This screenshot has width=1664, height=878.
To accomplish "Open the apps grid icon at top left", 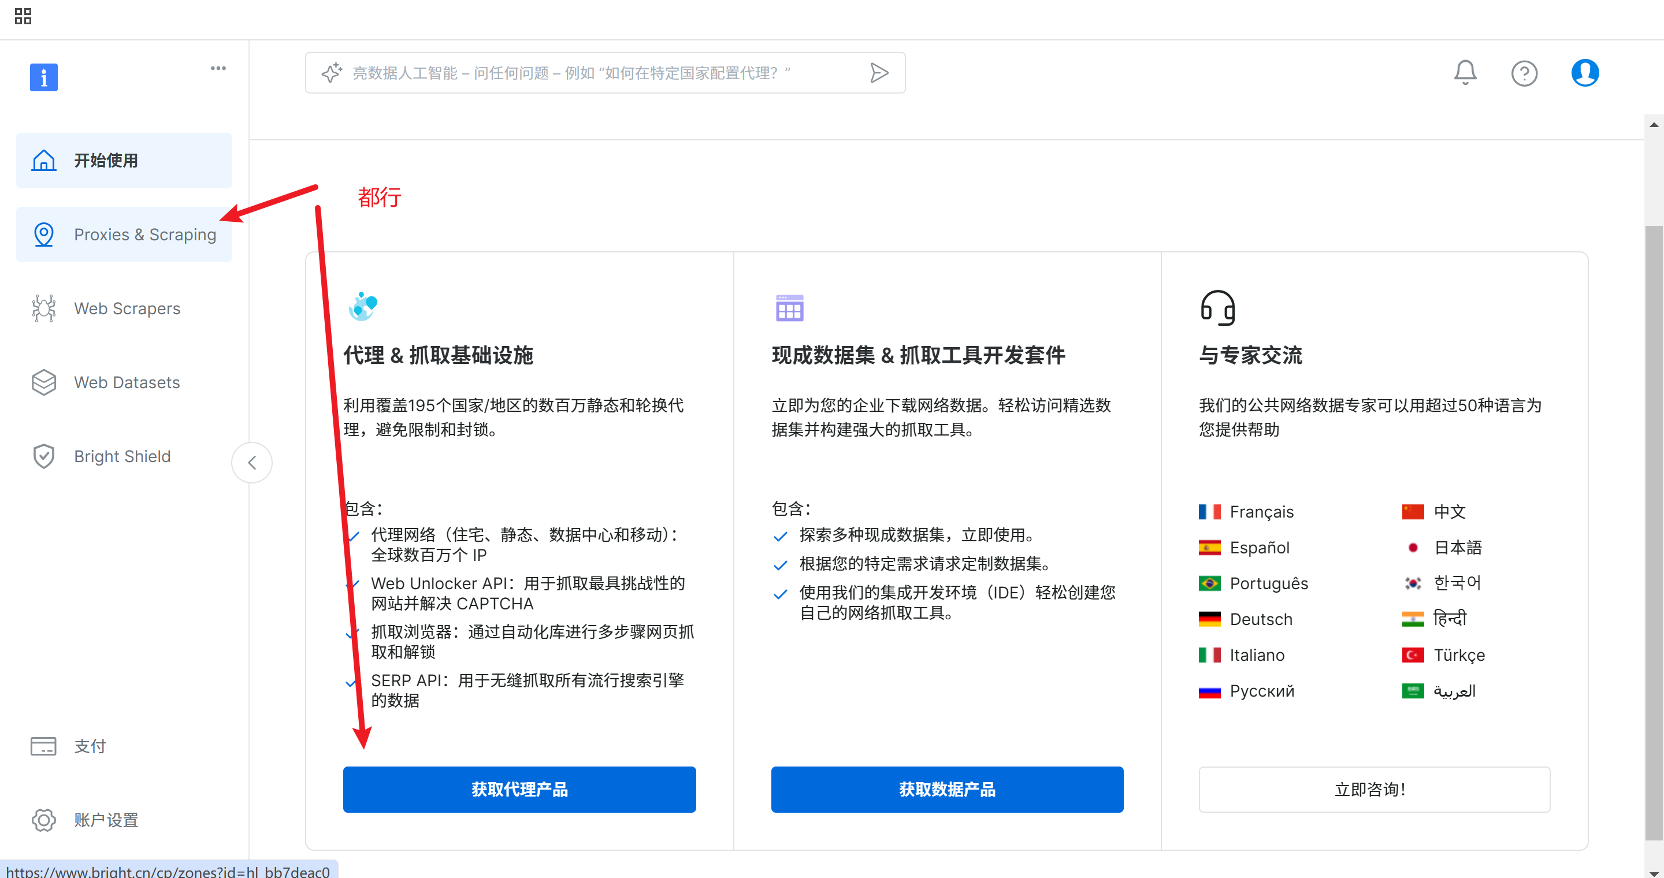I will tap(23, 16).
